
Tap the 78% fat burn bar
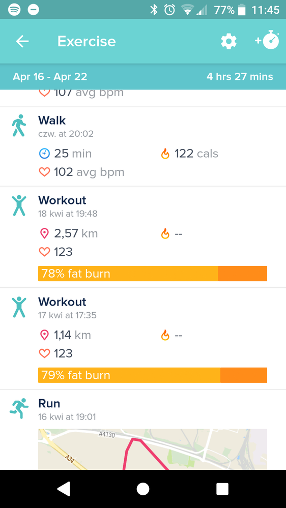[152, 274]
